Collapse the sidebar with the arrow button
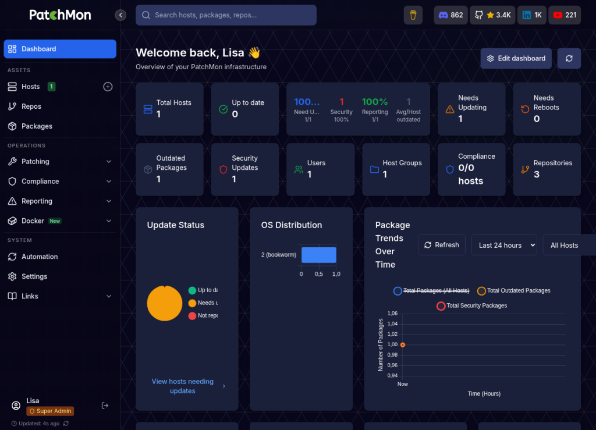 pyautogui.click(x=120, y=15)
